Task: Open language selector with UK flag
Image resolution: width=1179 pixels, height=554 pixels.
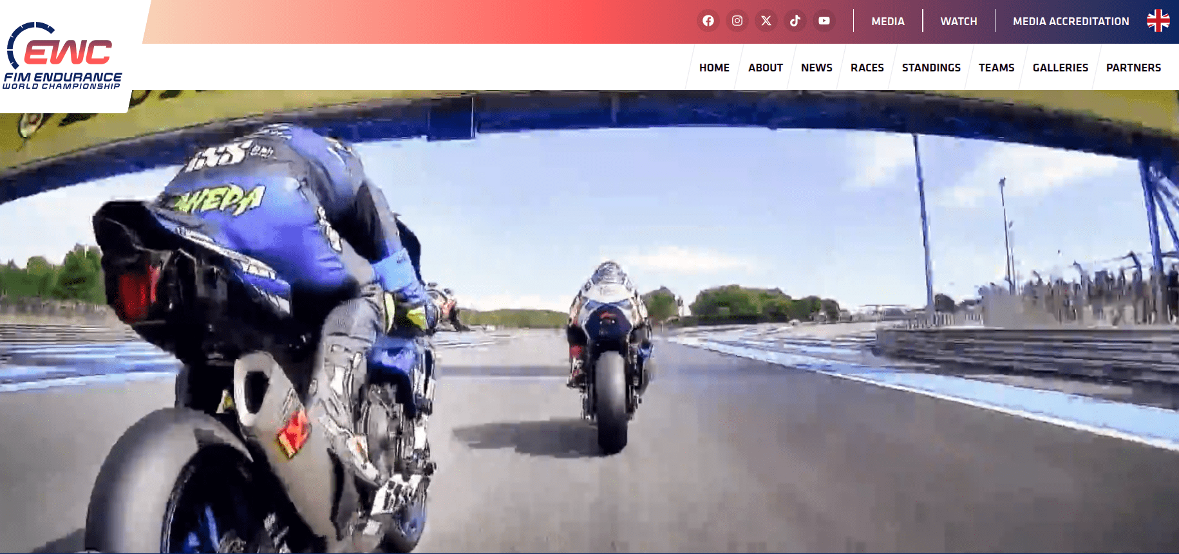Action: click(1157, 21)
